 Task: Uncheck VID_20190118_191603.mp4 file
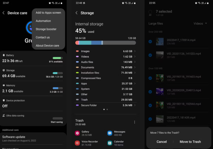(x=150, y=78)
